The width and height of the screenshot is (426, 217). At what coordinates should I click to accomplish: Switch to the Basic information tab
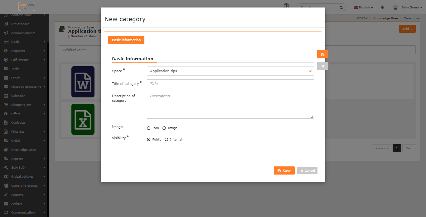(x=126, y=40)
